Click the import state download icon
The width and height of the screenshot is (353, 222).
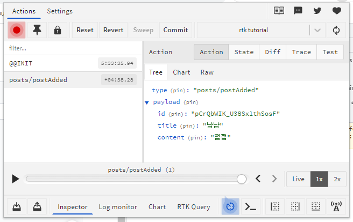click(17, 206)
